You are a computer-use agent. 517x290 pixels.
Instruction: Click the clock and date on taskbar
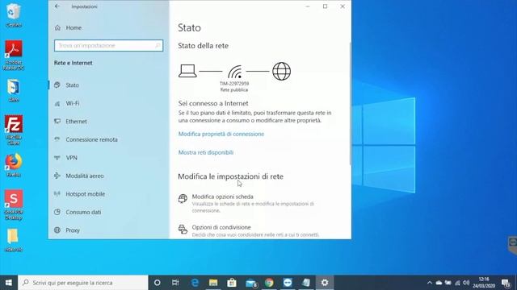click(484, 283)
